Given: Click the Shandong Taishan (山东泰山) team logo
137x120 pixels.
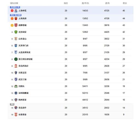Looking at the screenshot, I should (16, 39).
